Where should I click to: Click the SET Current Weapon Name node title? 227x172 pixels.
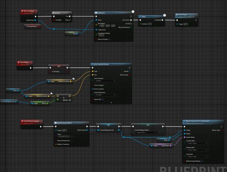148,125
